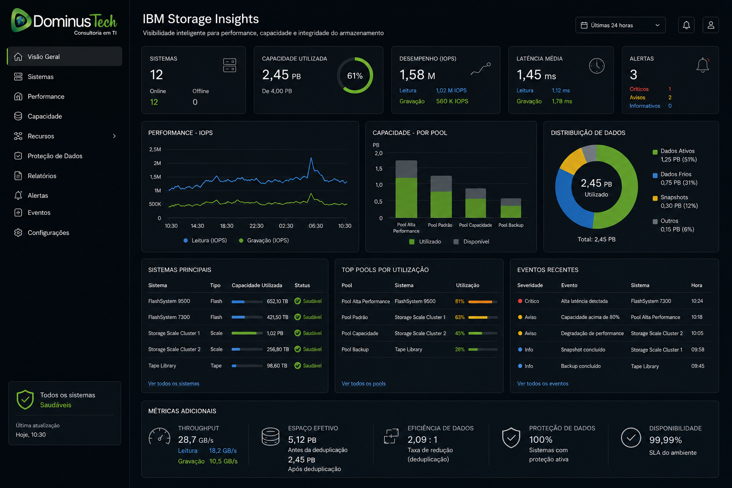Click the clock icon in the Latência Média card

(x=597, y=66)
